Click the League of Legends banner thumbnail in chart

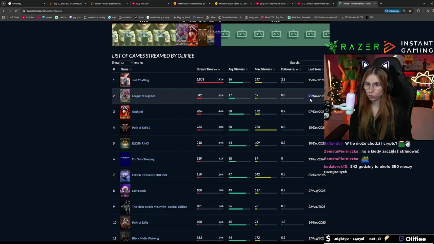click(x=181, y=35)
